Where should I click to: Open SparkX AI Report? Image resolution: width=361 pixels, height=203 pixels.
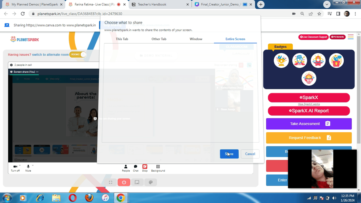tap(309, 111)
